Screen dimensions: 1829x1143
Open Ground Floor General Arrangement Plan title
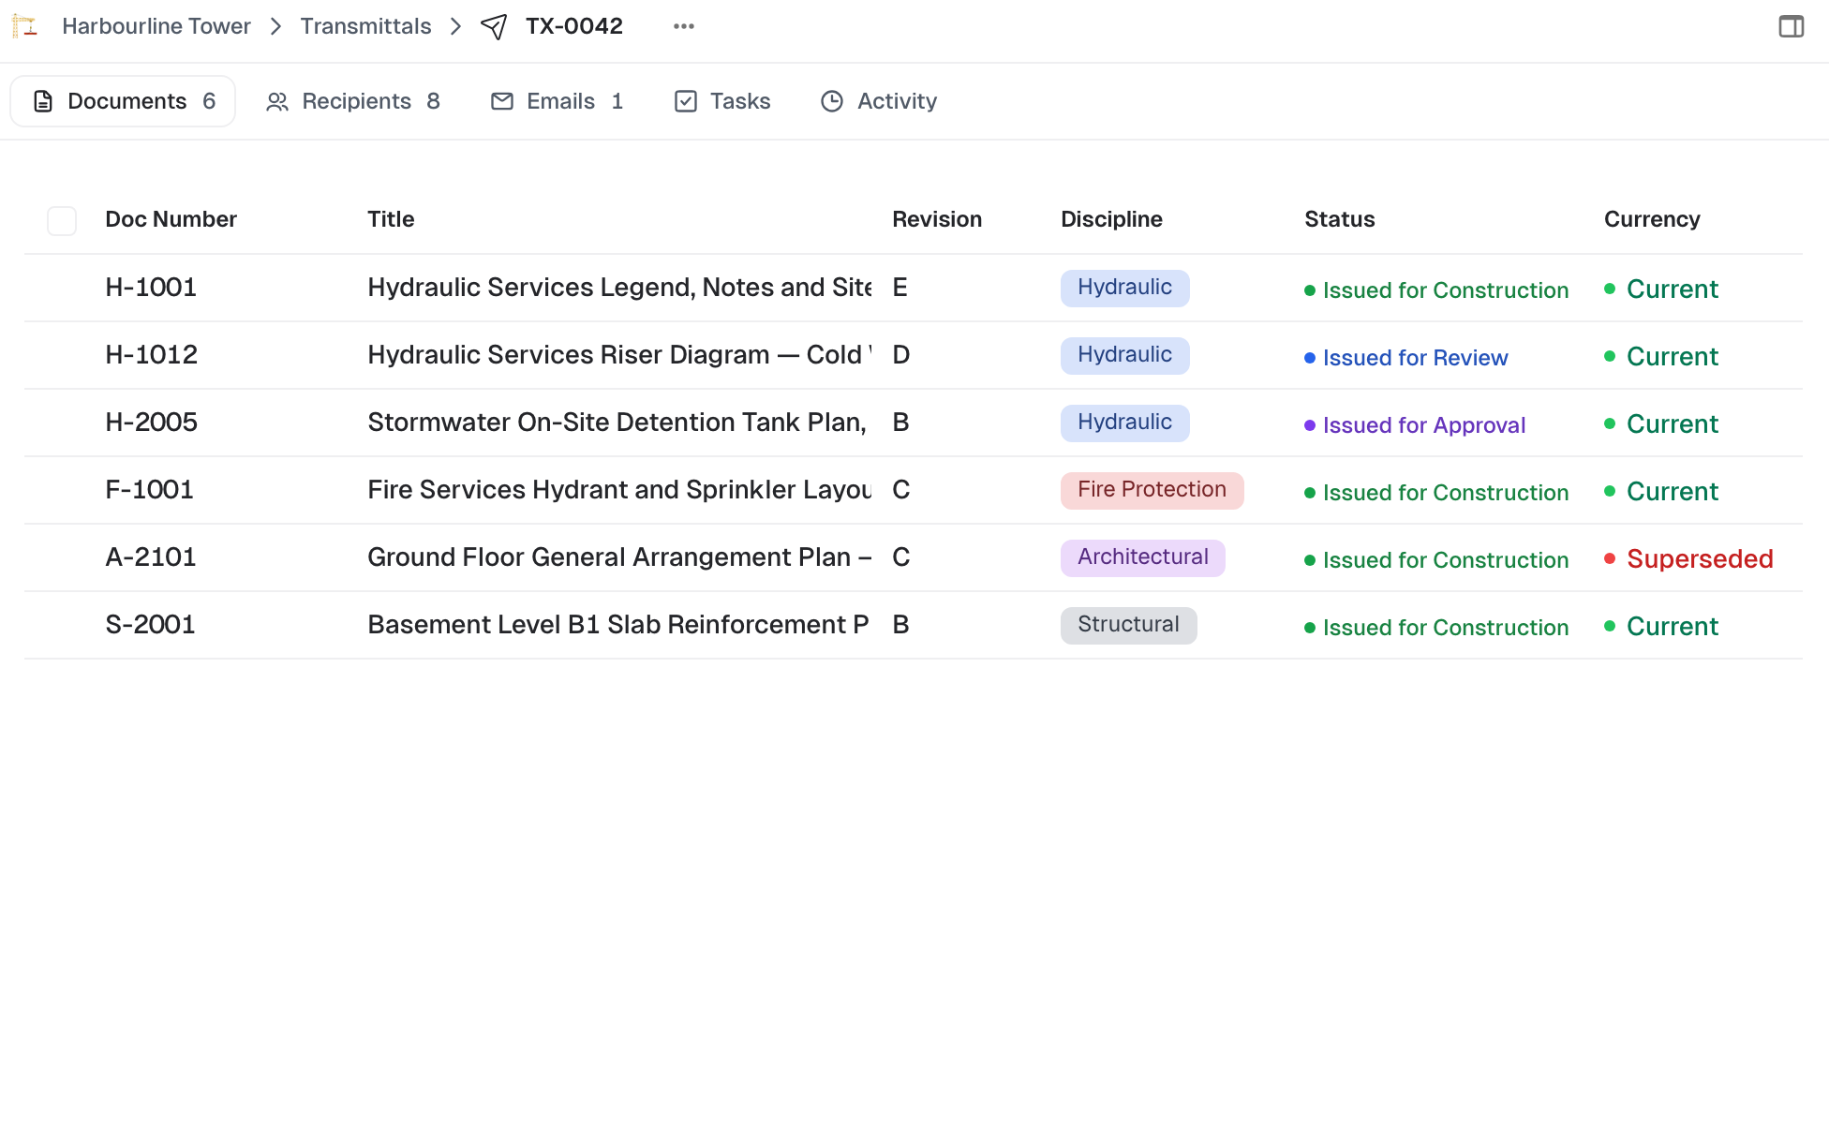tap(619, 557)
